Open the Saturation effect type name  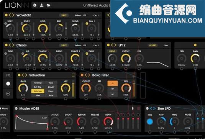(x=37, y=75)
